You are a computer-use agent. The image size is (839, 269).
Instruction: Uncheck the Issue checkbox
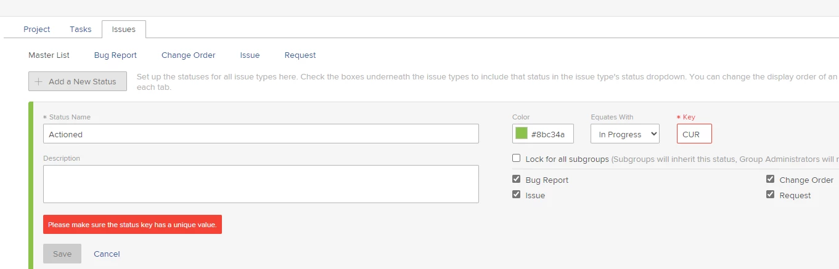[516, 195]
